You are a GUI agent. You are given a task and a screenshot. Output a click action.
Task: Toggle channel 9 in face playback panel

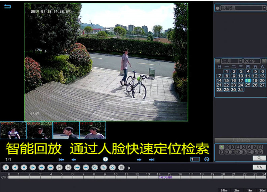222,152
